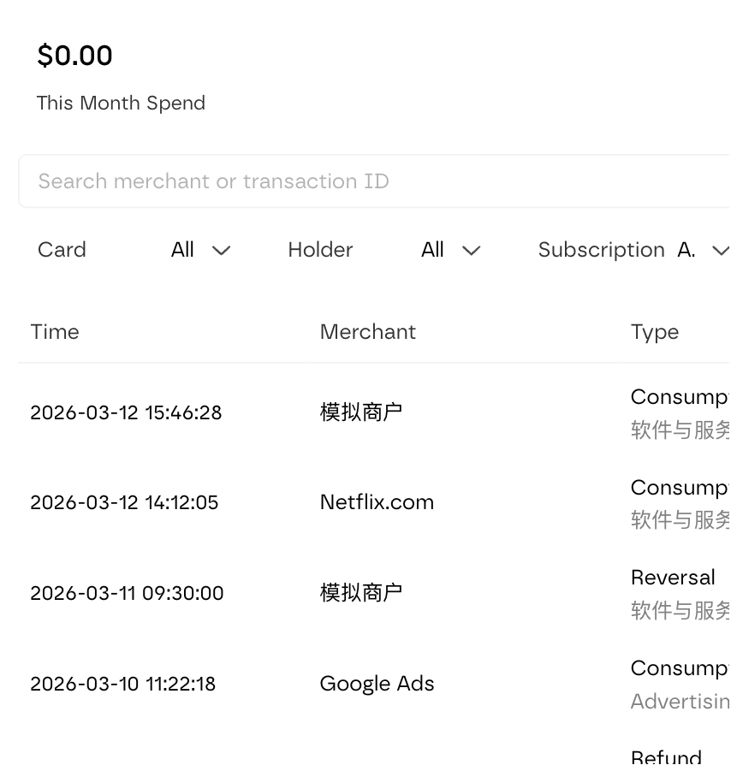Screen dimensions: 731x765
Task: Click the Type column header
Action: click(x=655, y=332)
